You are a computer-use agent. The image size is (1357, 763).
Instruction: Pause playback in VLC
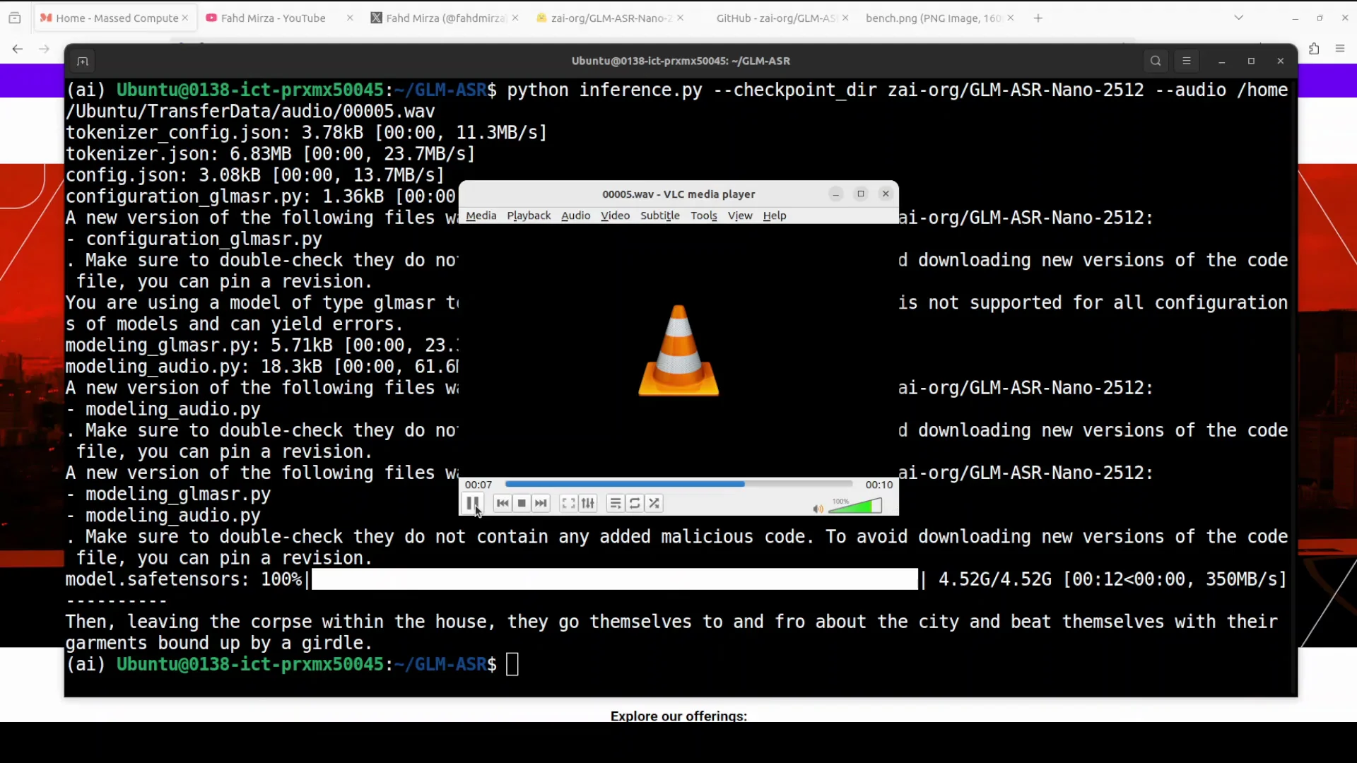[472, 502]
